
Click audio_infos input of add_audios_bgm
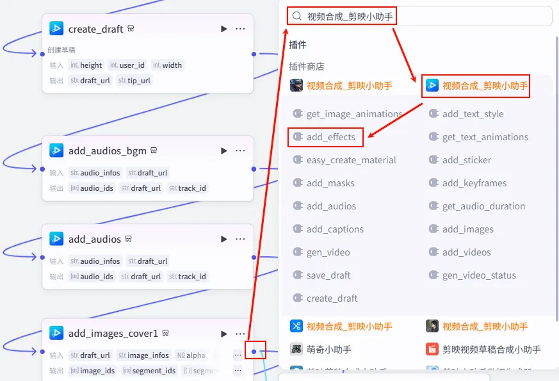pyautogui.click(x=95, y=173)
